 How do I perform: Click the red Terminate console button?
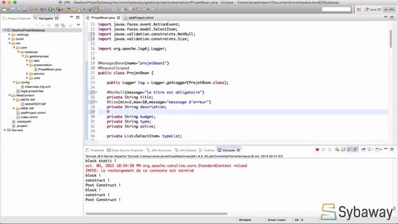[x=317, y=149]
